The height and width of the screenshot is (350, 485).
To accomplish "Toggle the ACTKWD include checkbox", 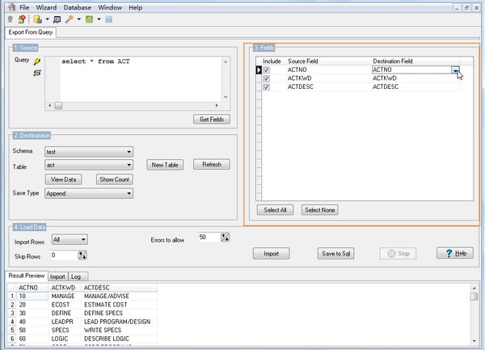I will (x=266, y=78).
